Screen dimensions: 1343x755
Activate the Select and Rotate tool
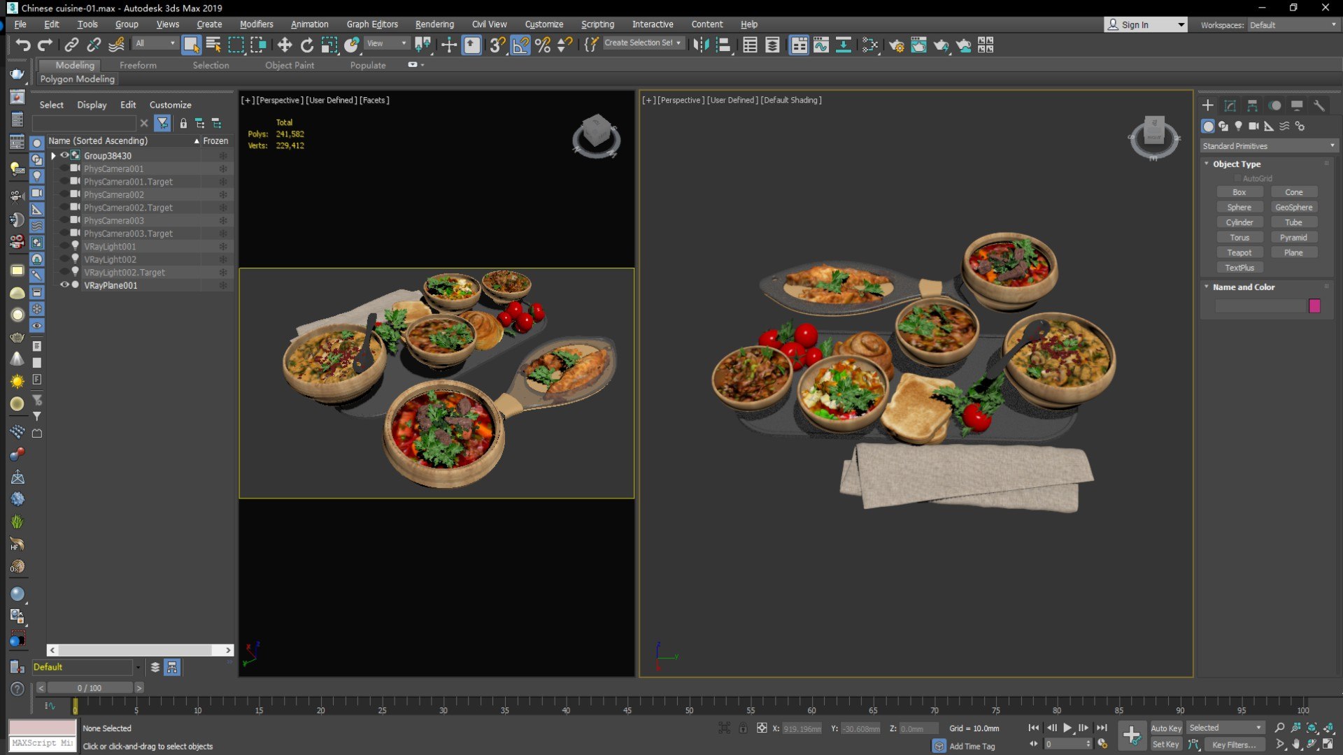tap(306, 45)
